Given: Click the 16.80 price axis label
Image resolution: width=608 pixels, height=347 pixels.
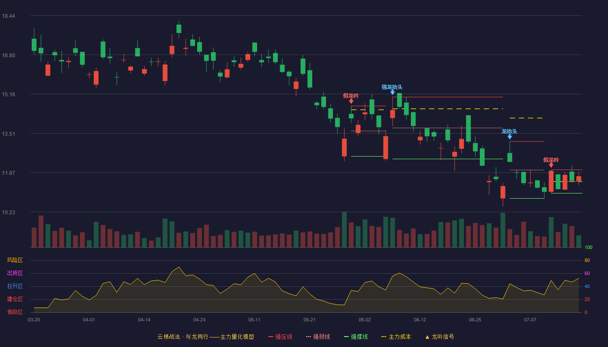Looking at the screenshot, I should coord(8,56).
